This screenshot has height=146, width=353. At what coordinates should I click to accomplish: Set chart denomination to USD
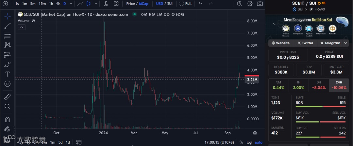point(160,4)
